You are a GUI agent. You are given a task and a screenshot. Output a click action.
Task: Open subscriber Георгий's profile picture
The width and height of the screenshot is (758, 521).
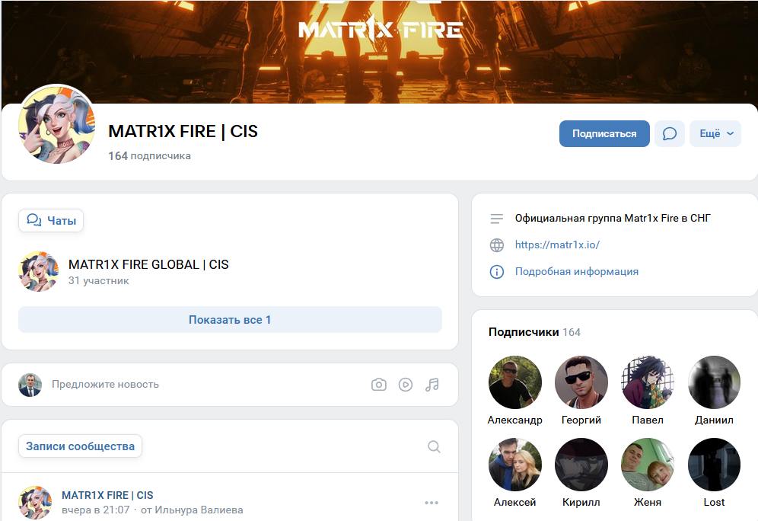click(x=581, y=382)
